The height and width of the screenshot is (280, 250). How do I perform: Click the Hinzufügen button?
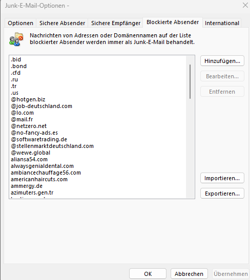[x=222, y=61]
